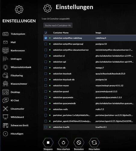Tick the checkbox for edulution-keycloak

point(46,74)
